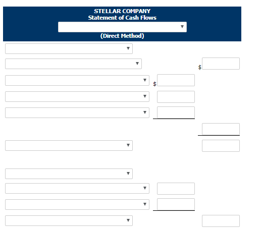Open the fourth dropdown below the blue header

tap(77, 97)
